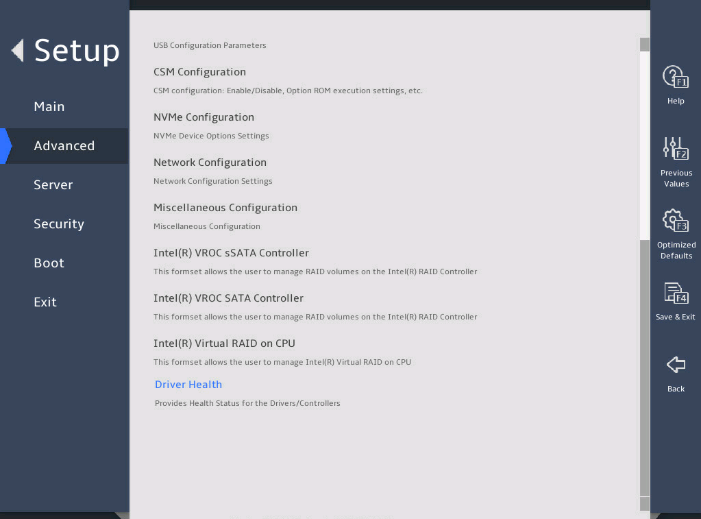
Task: Open Network Configuration
Action: pos(210,162)
